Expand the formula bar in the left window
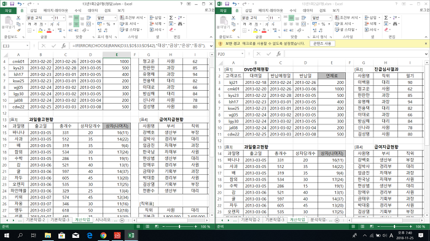 pyautogui.click(x=211, y=46)
